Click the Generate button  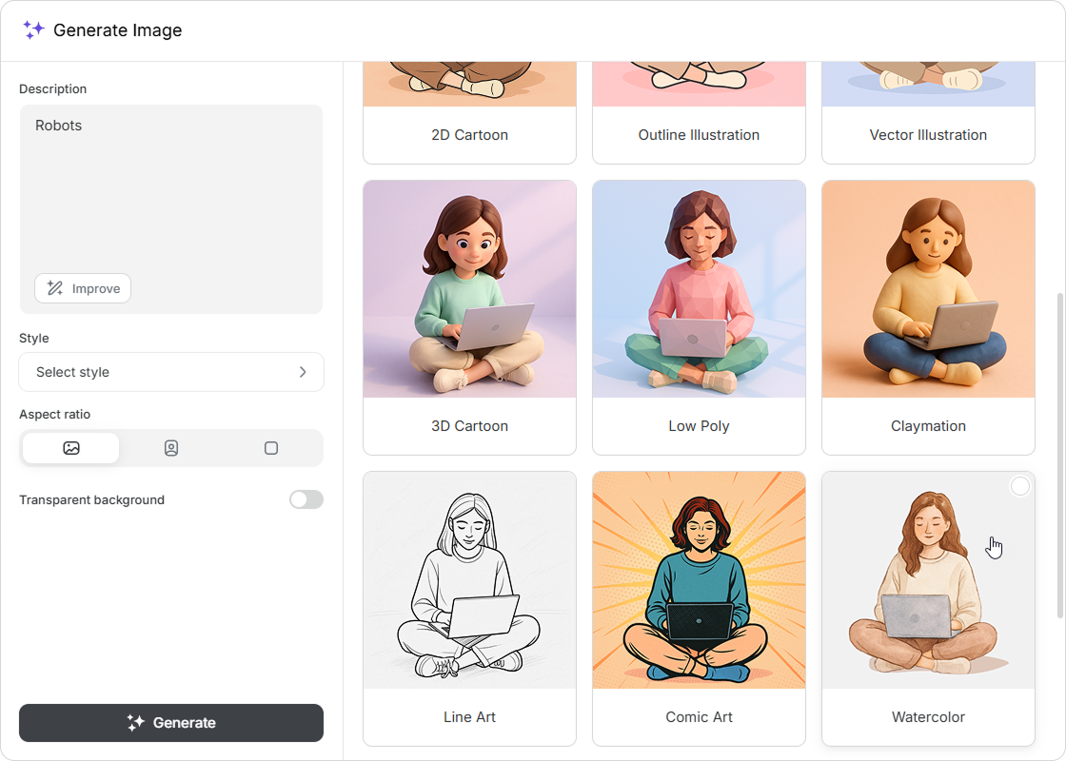[x=171, y=723]
